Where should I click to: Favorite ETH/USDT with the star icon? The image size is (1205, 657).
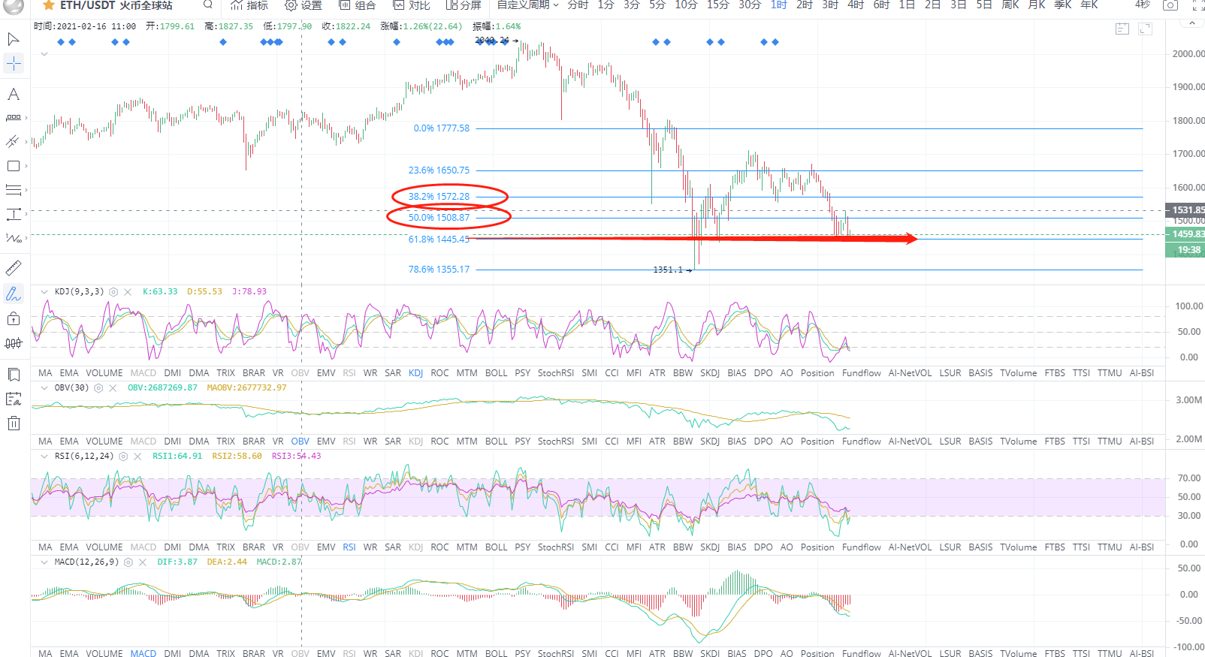pos(48,5)
